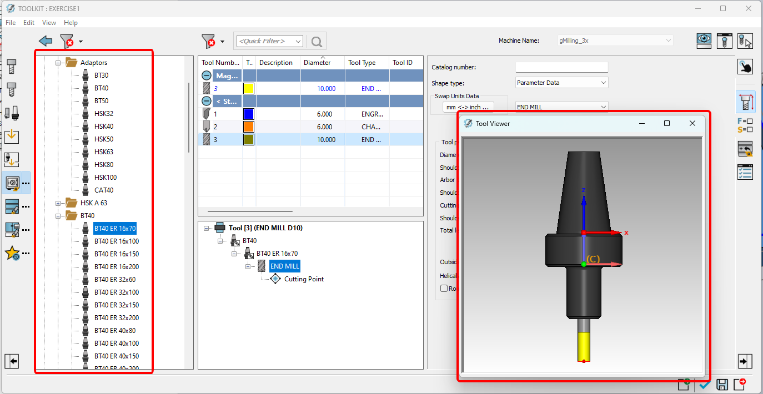This screenshot has width=763, height=394.
Task: Click the tool table horizontal scrollbar
Action: pyautogui.click(x=250, y=211)
